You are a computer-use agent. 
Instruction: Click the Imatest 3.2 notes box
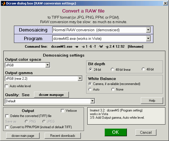(x=126, y=116)
